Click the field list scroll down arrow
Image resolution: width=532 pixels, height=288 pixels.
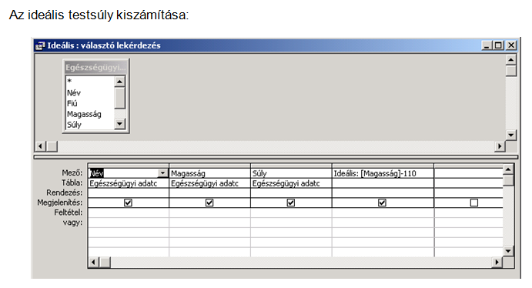119,124
